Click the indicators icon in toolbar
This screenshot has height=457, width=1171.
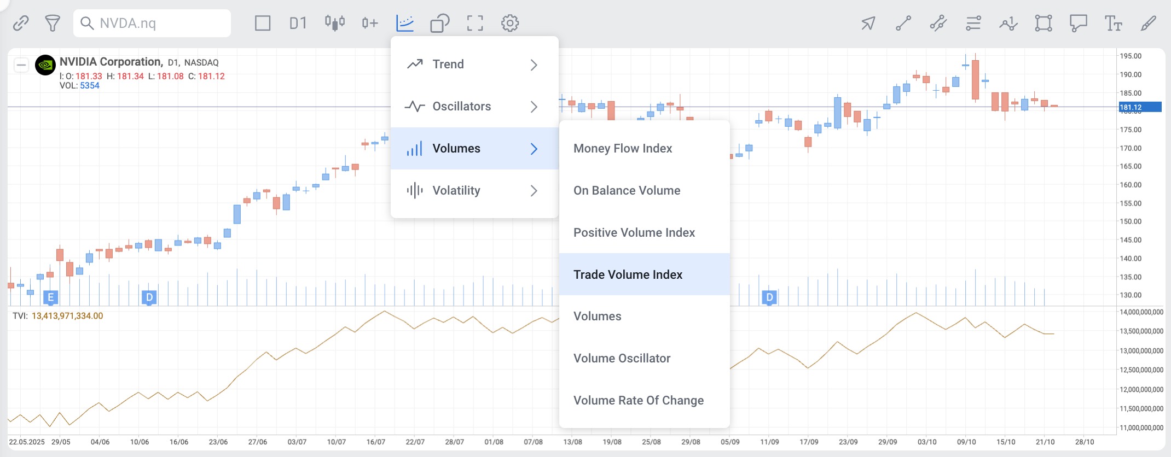click(405, 23)
